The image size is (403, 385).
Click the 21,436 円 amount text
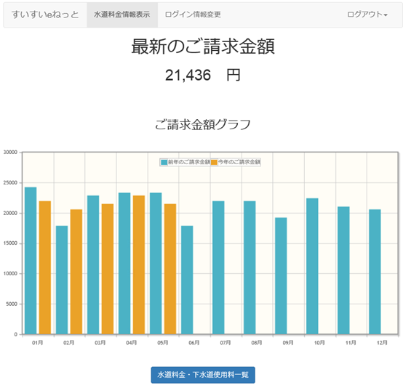point(203,76)
